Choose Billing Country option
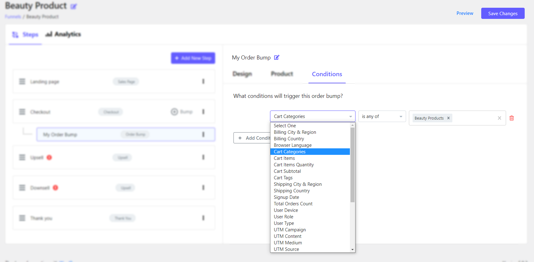Viewport: 534px width, 262px height. [x=310, y=139]
